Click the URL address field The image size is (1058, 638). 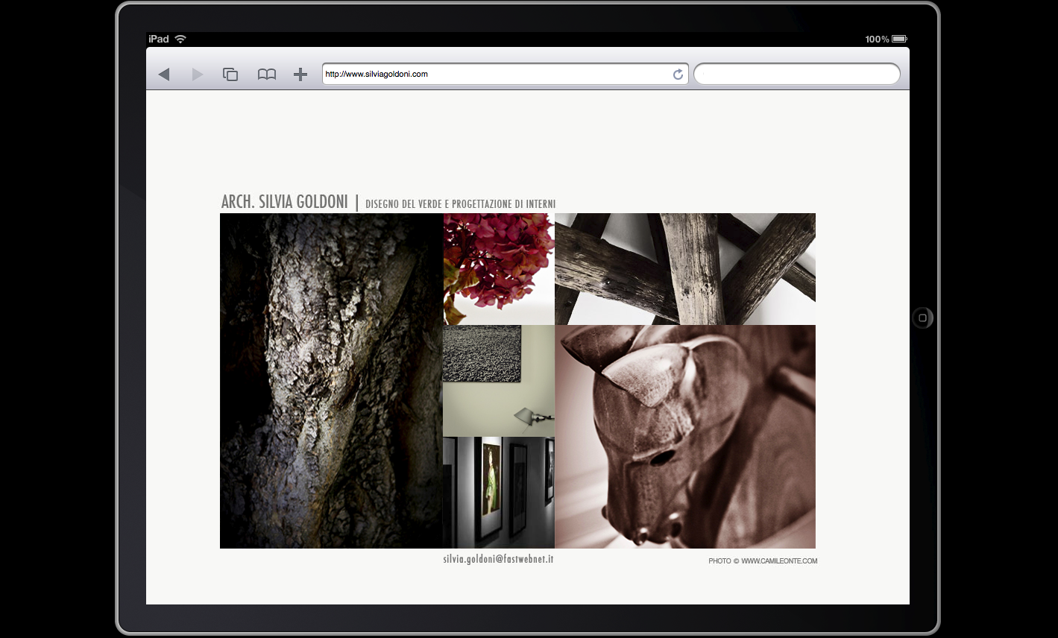[x=505, y=74]
